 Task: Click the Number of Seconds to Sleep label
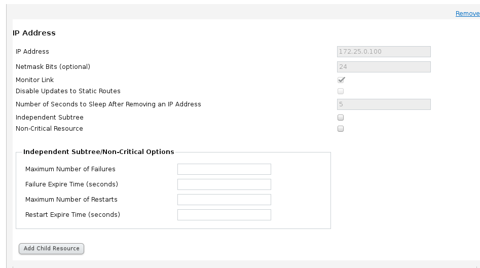pyautogui.click(x=108, y=104)
